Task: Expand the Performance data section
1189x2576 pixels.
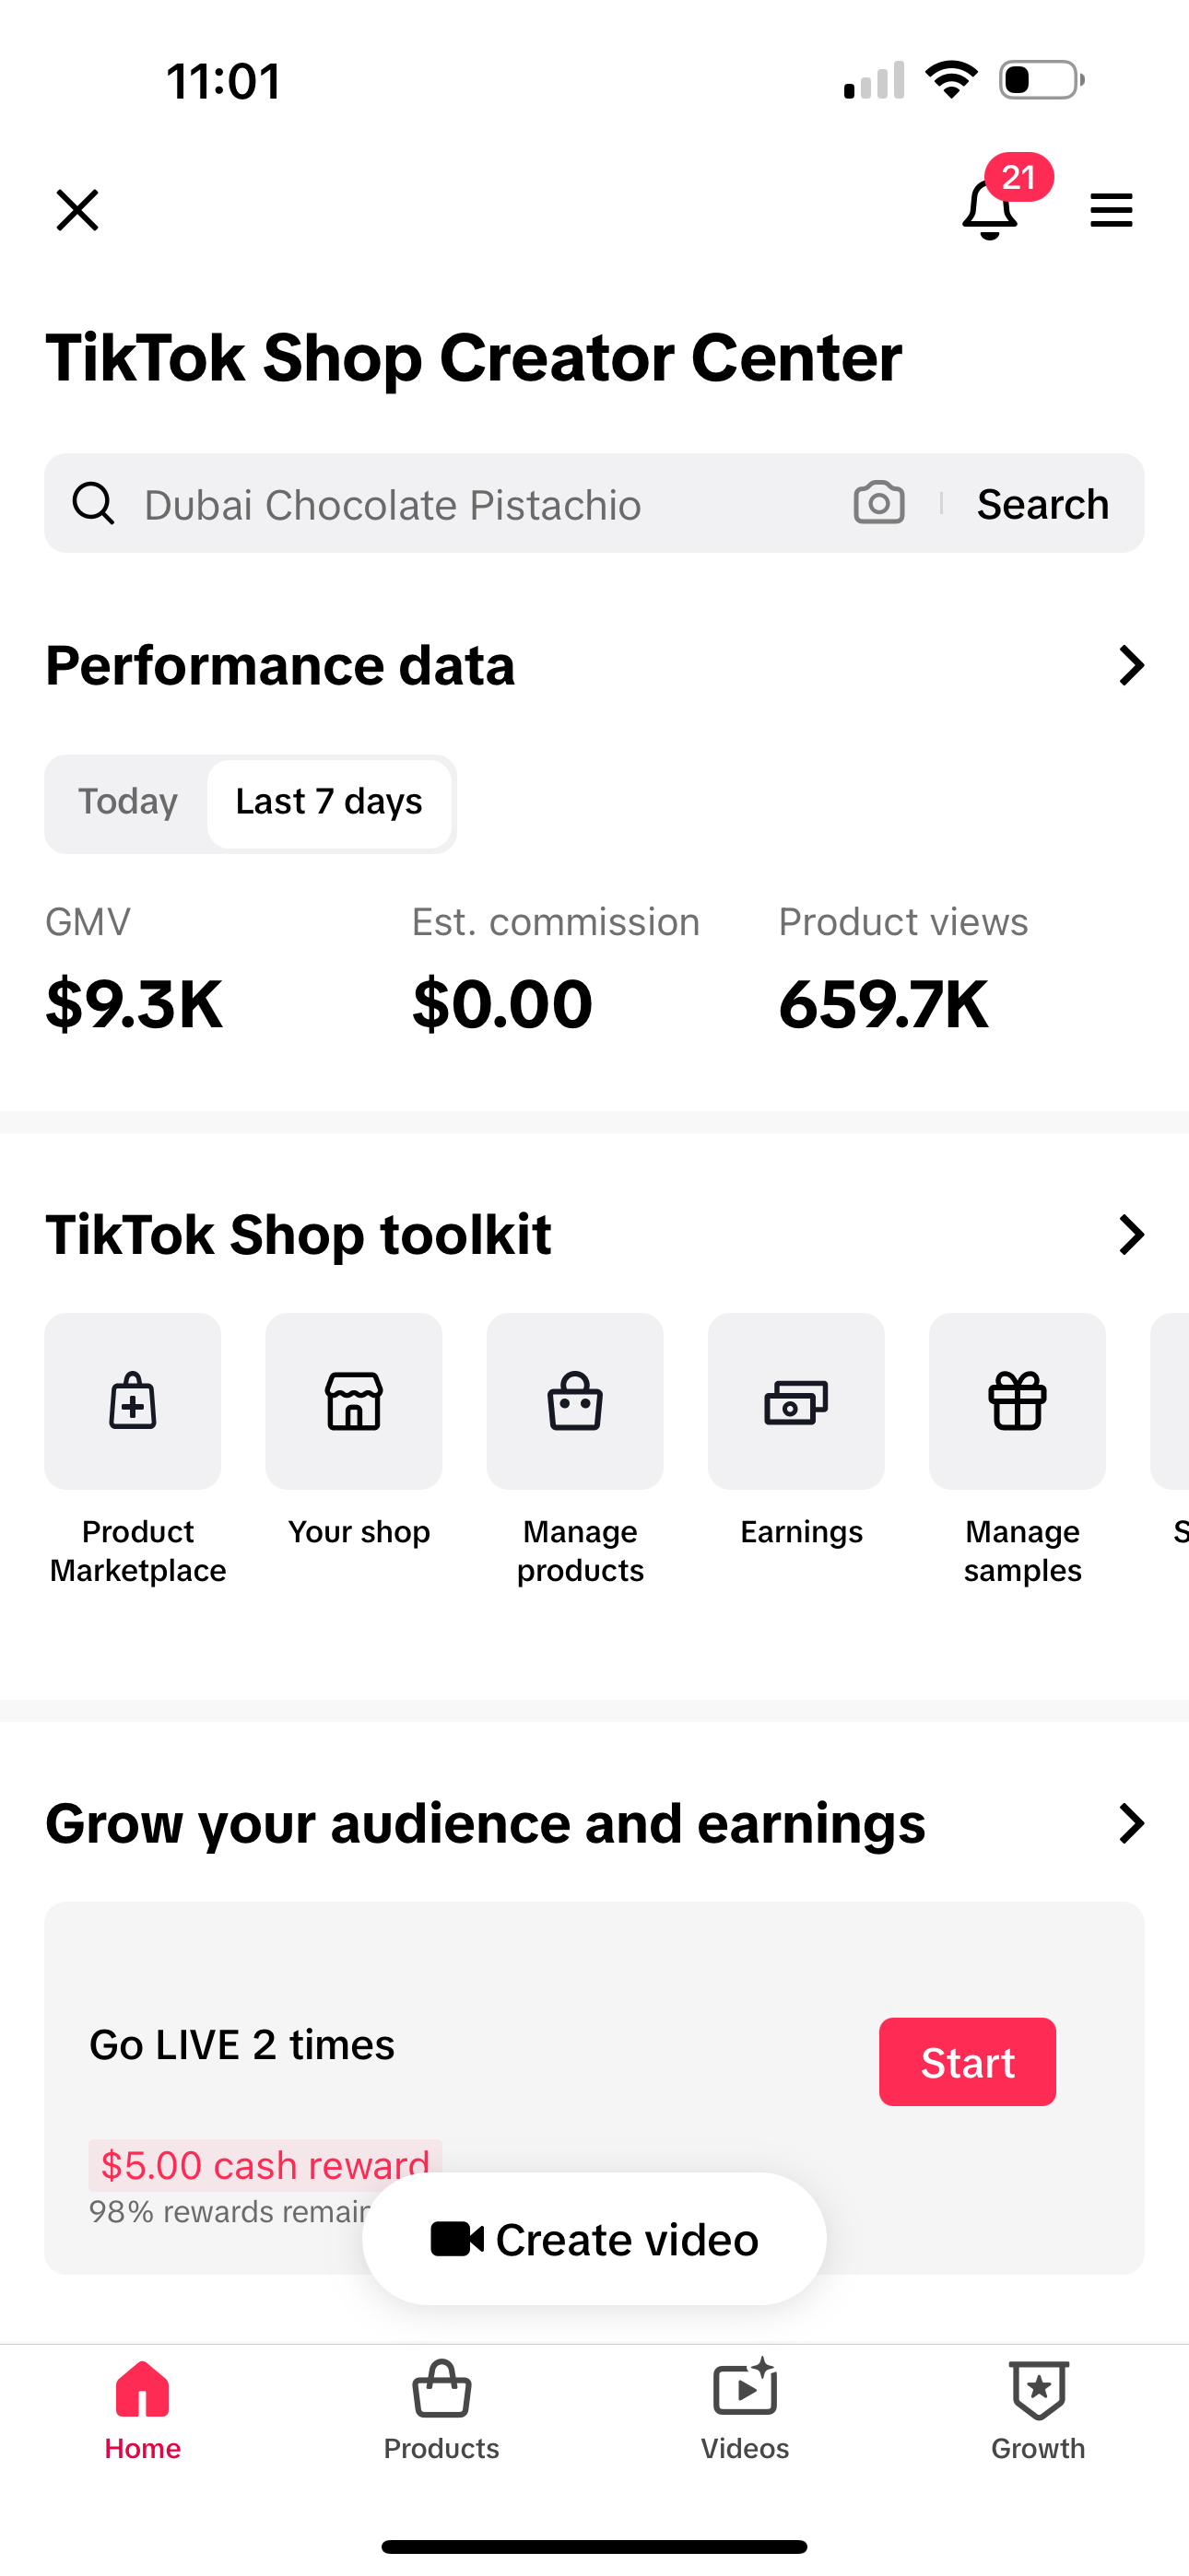Action: click(x=1131, y=665)
